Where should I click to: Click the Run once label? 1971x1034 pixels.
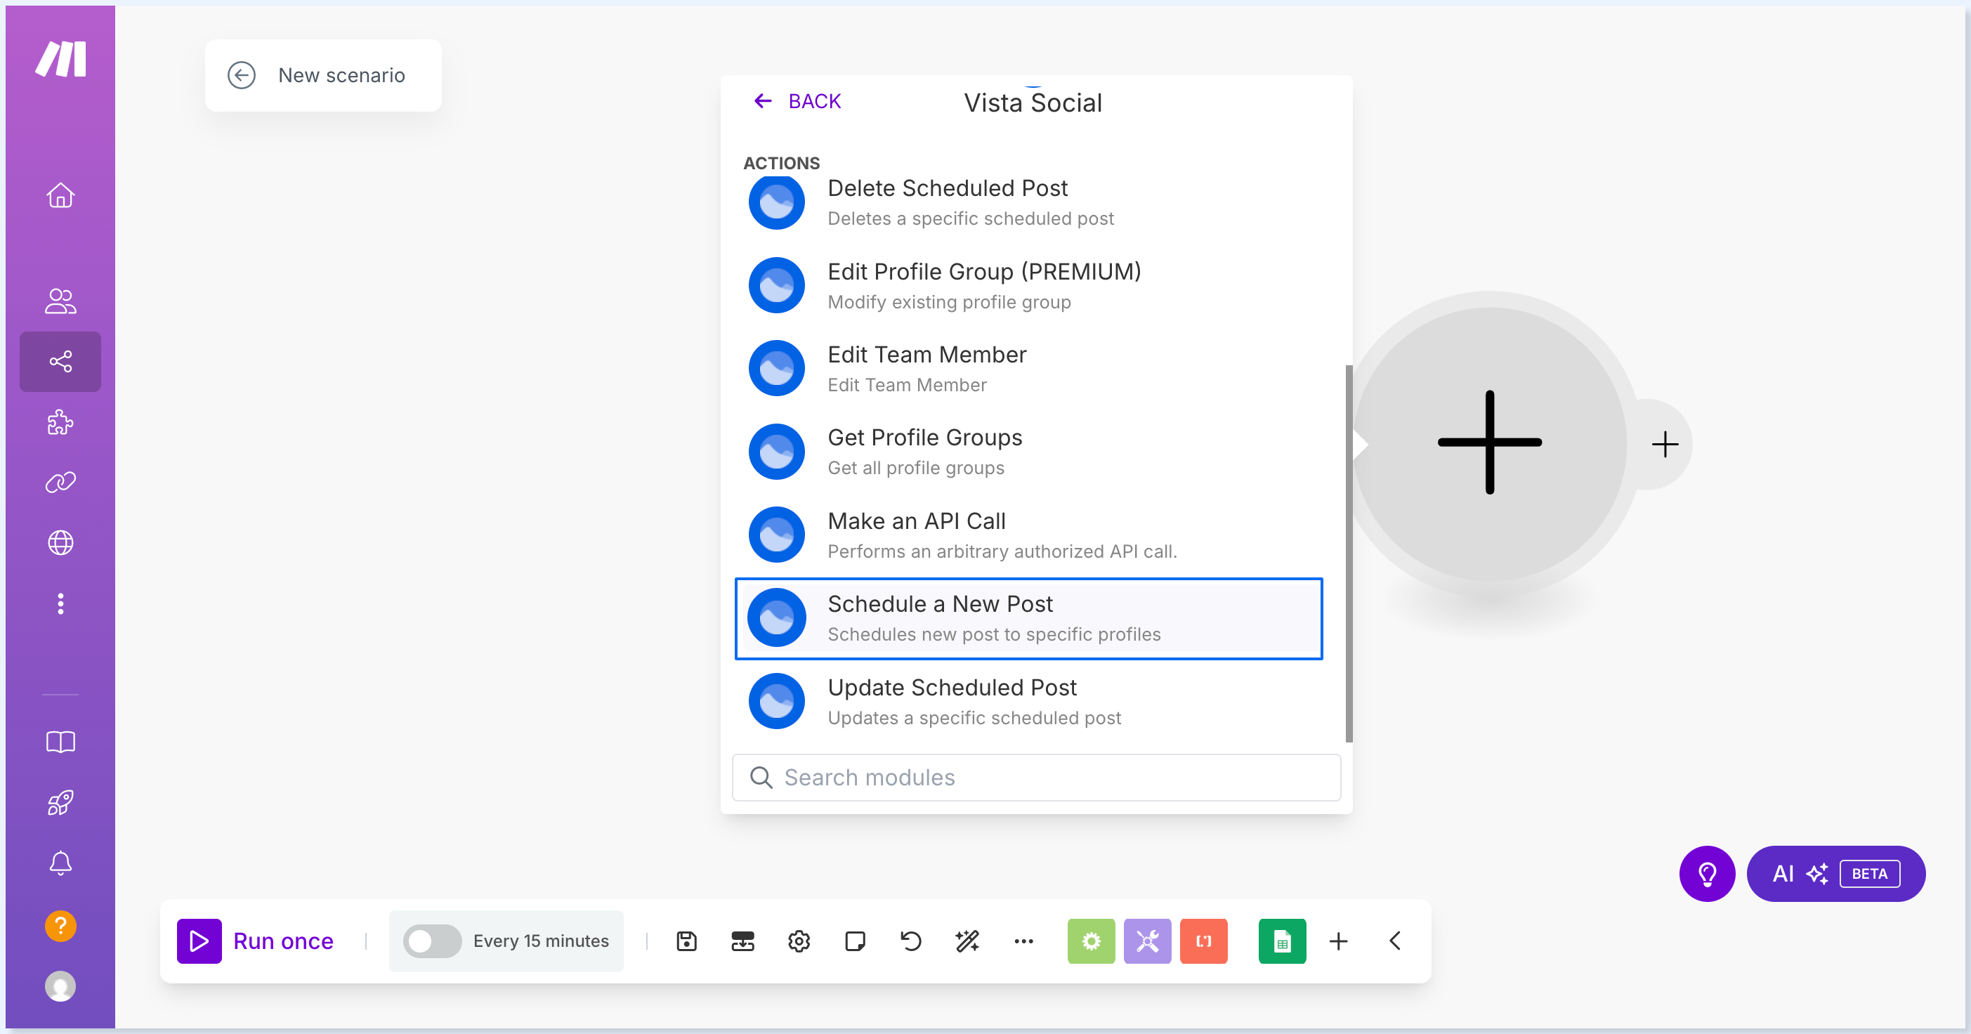pos(283,941)
